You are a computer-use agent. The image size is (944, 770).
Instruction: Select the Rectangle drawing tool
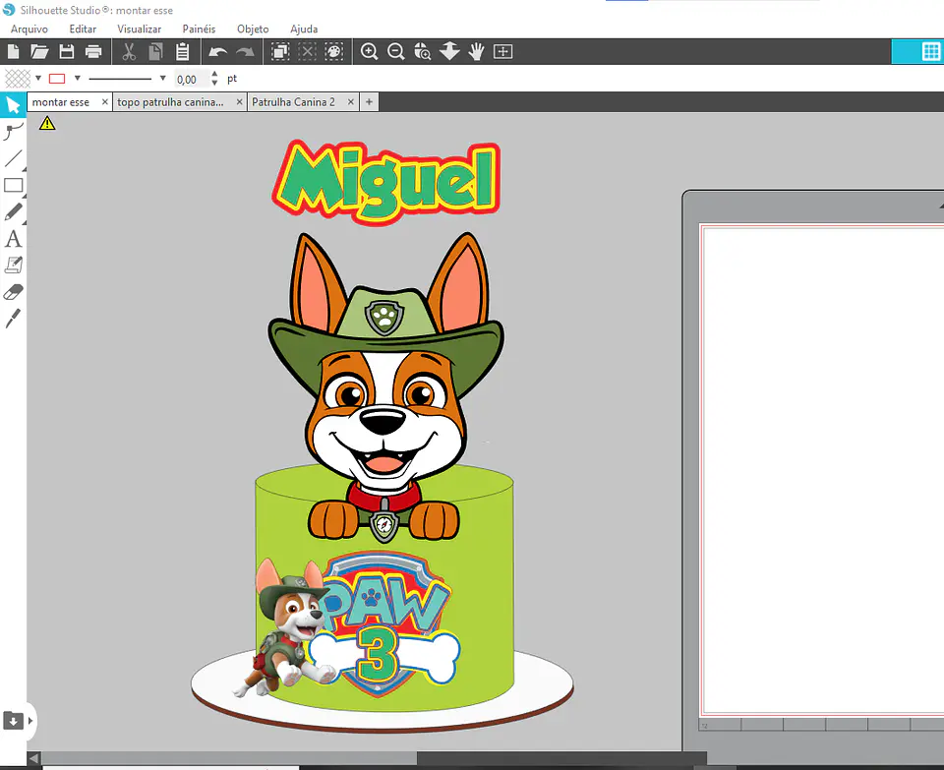point(13,186)
